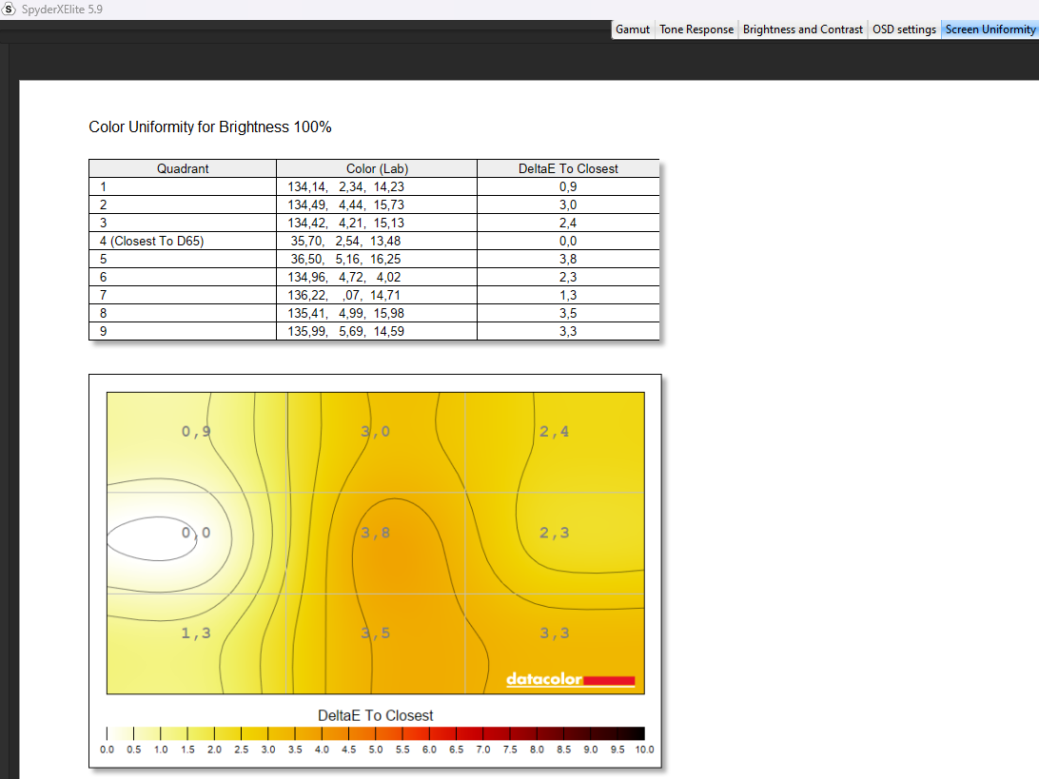Select the '4 (Closest To D65)' table row
1039x779 pixels.
pos(152,241)
